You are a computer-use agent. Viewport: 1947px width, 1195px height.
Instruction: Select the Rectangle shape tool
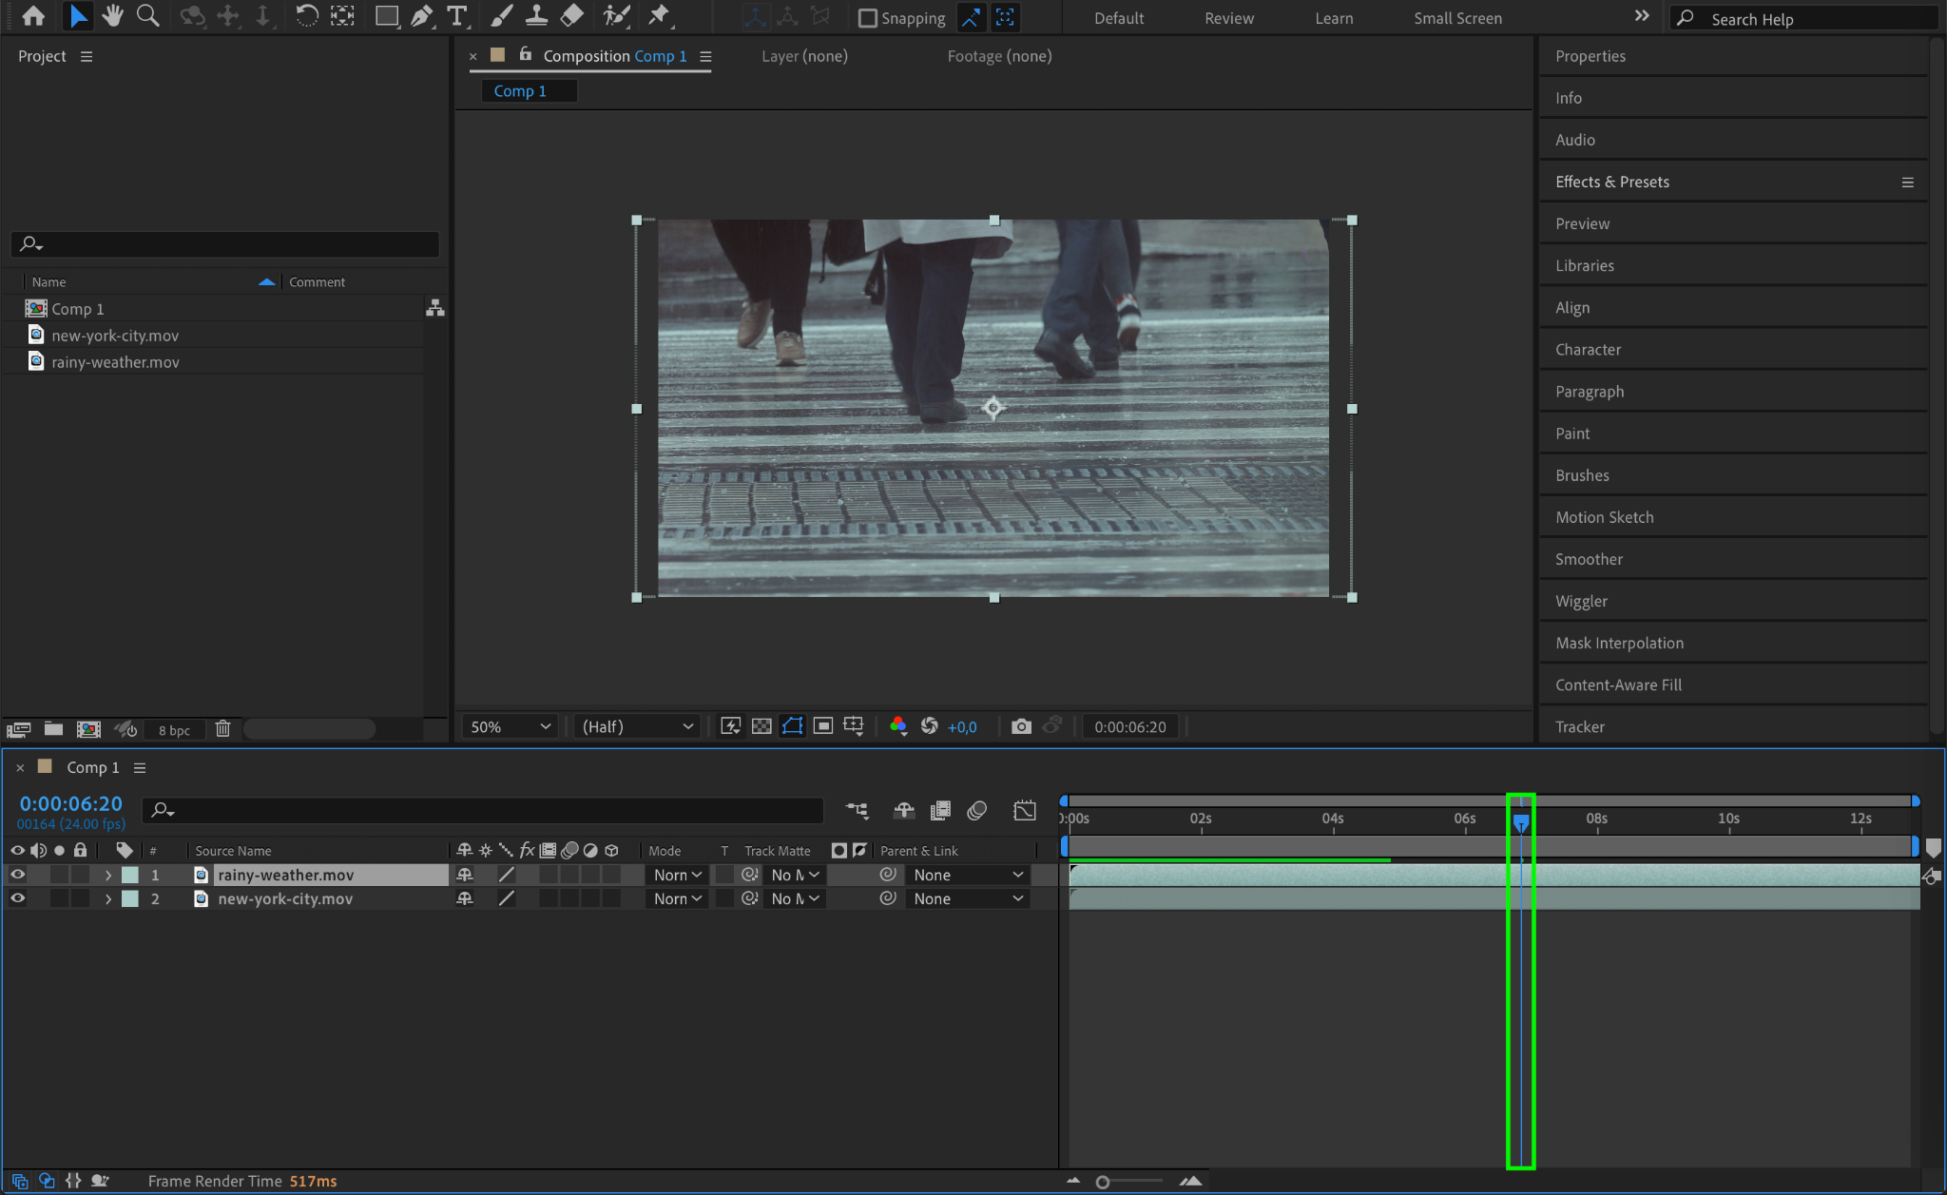[x=386, y=16]
